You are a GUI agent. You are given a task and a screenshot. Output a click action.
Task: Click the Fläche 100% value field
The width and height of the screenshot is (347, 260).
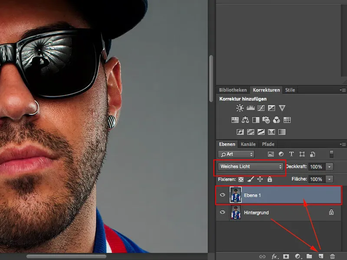pos(317,179)
